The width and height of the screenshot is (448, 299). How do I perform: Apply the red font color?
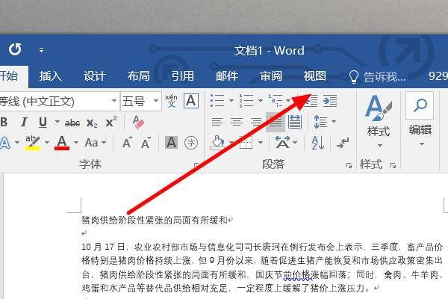click(62, 143)
